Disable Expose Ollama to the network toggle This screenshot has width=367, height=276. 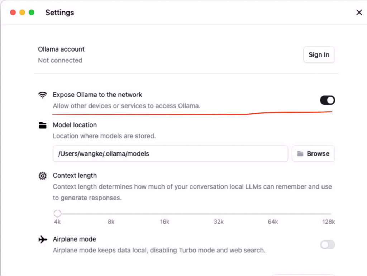(x=328, y=100)
